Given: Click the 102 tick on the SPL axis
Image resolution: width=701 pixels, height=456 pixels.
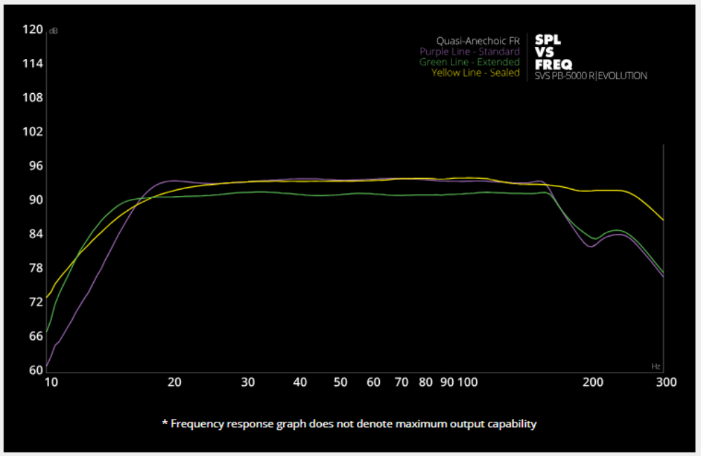Looking at the screenshot, I should click(33, 132).
